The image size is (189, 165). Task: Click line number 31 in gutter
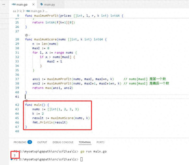17,53
